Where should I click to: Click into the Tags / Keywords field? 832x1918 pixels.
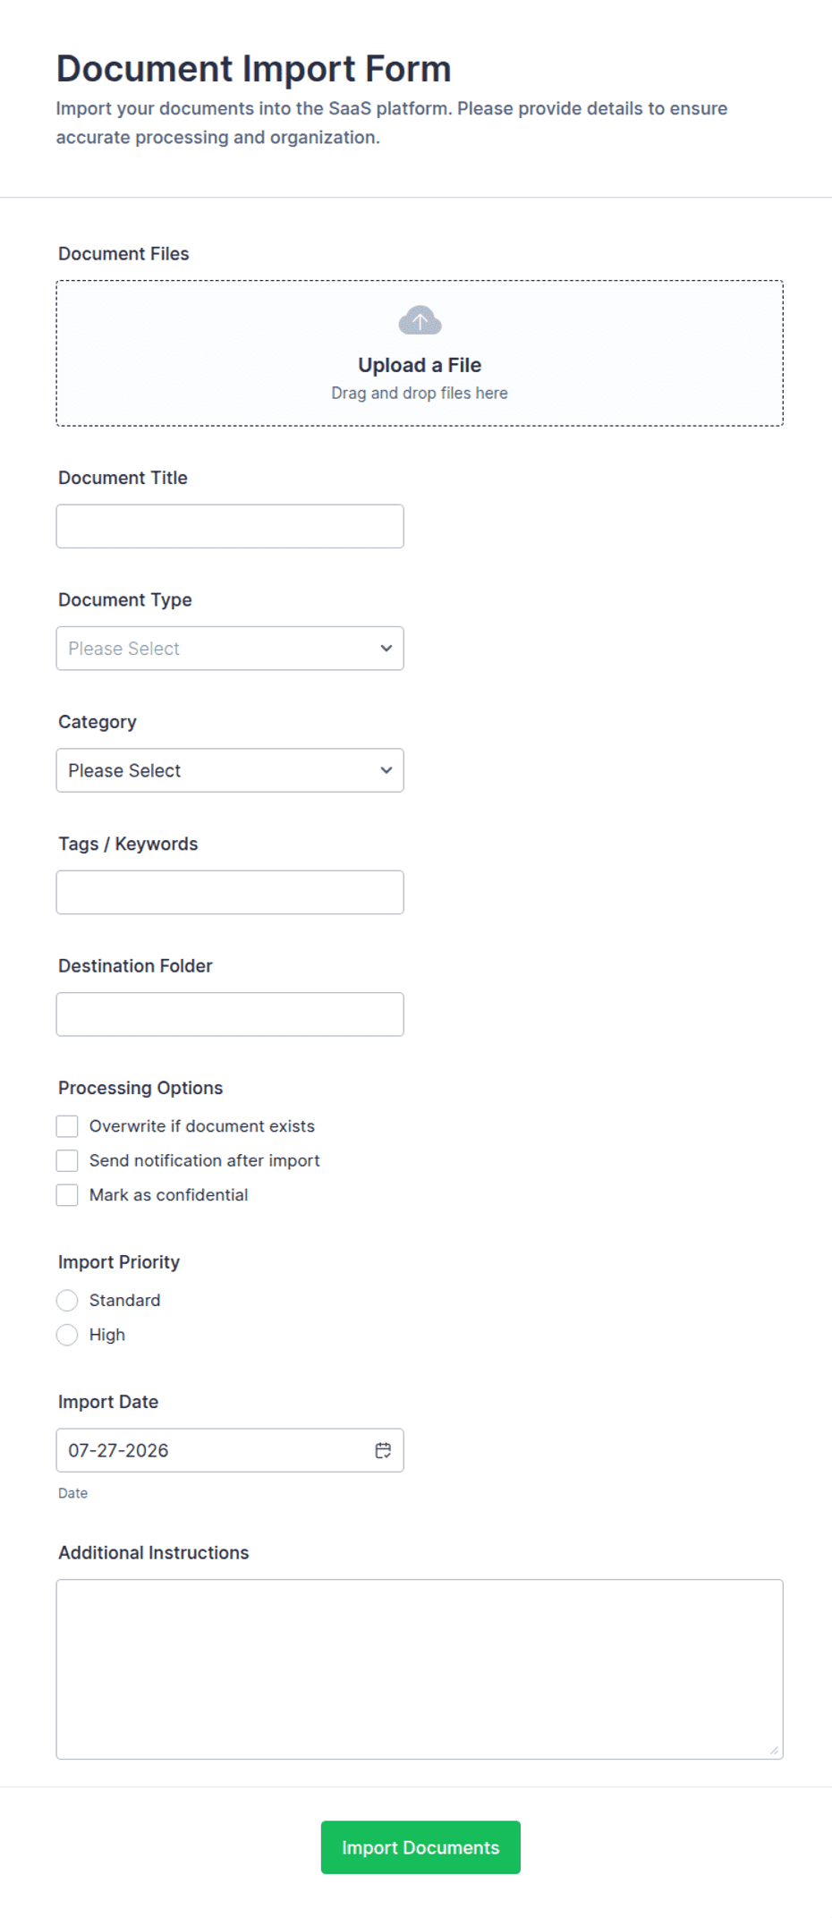pos(230,893)
